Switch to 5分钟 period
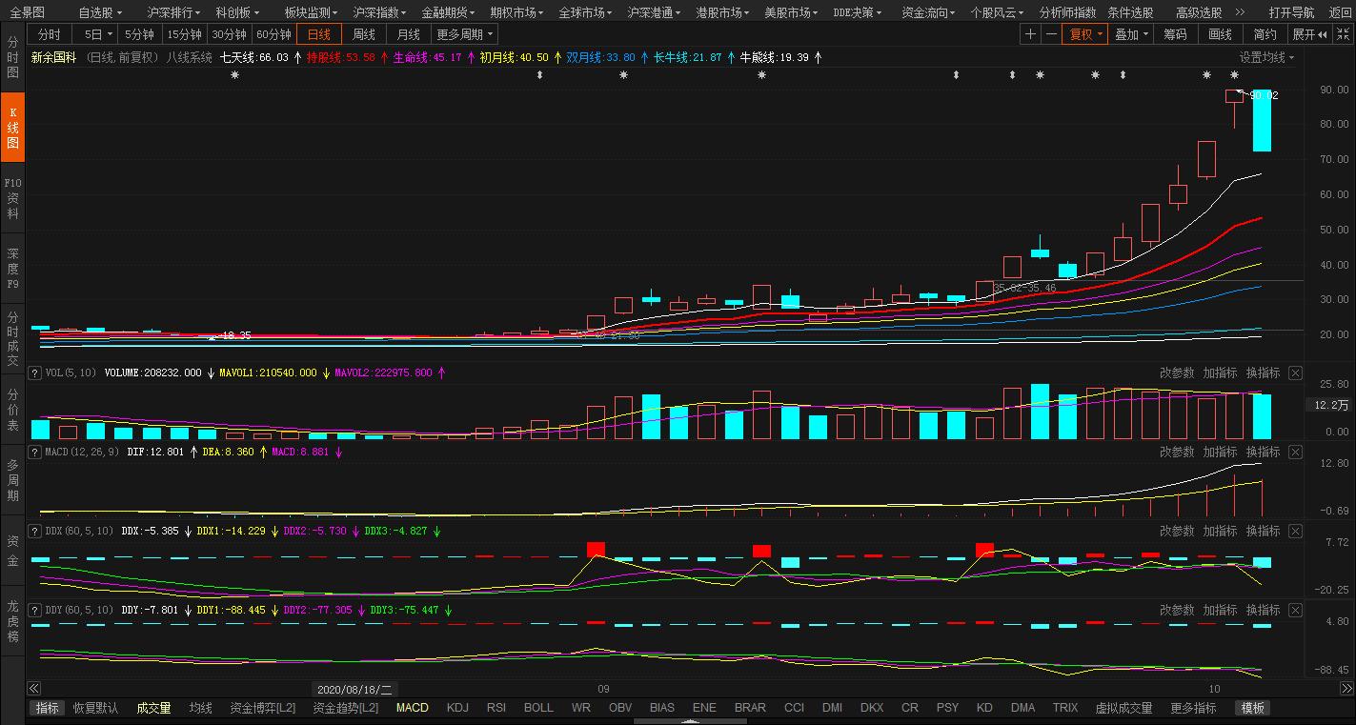Viewport: 1356px width, 725px height. coord(139,34)
